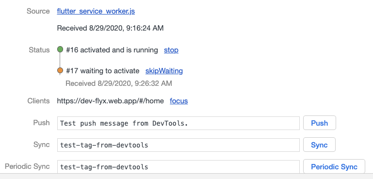Click the green activated status indicator dot
Image resolution: width=373 pixels, height=179 pixels.
click(x=60, y=49)
